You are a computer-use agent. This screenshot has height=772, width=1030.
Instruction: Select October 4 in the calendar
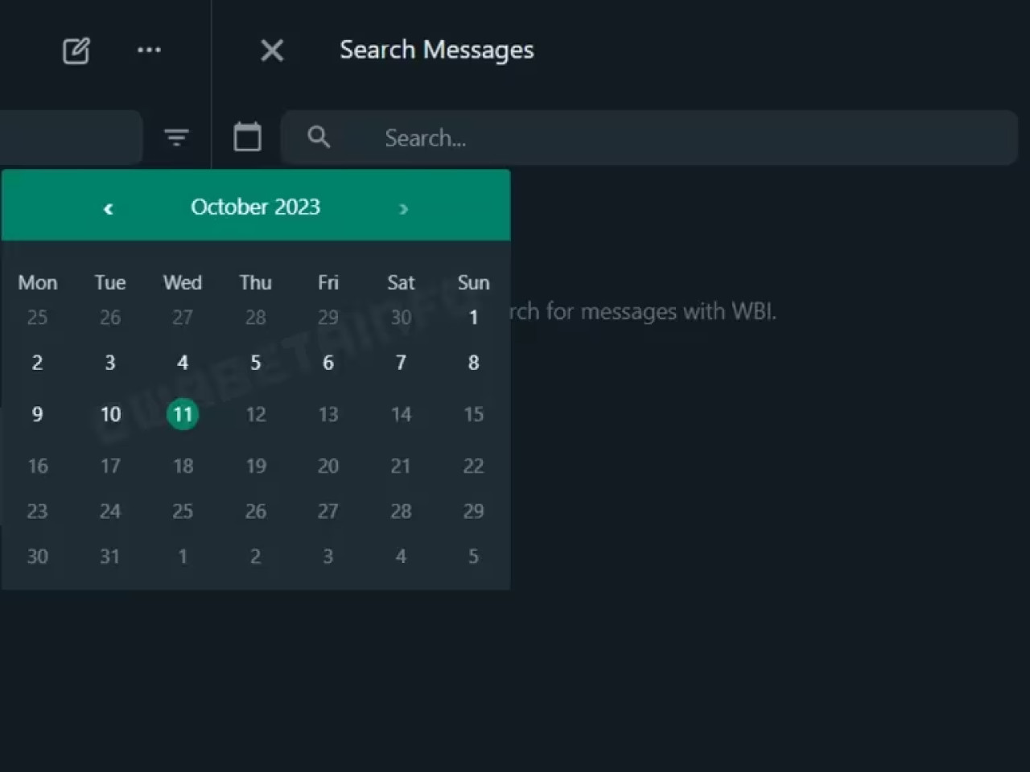point(183,363)
